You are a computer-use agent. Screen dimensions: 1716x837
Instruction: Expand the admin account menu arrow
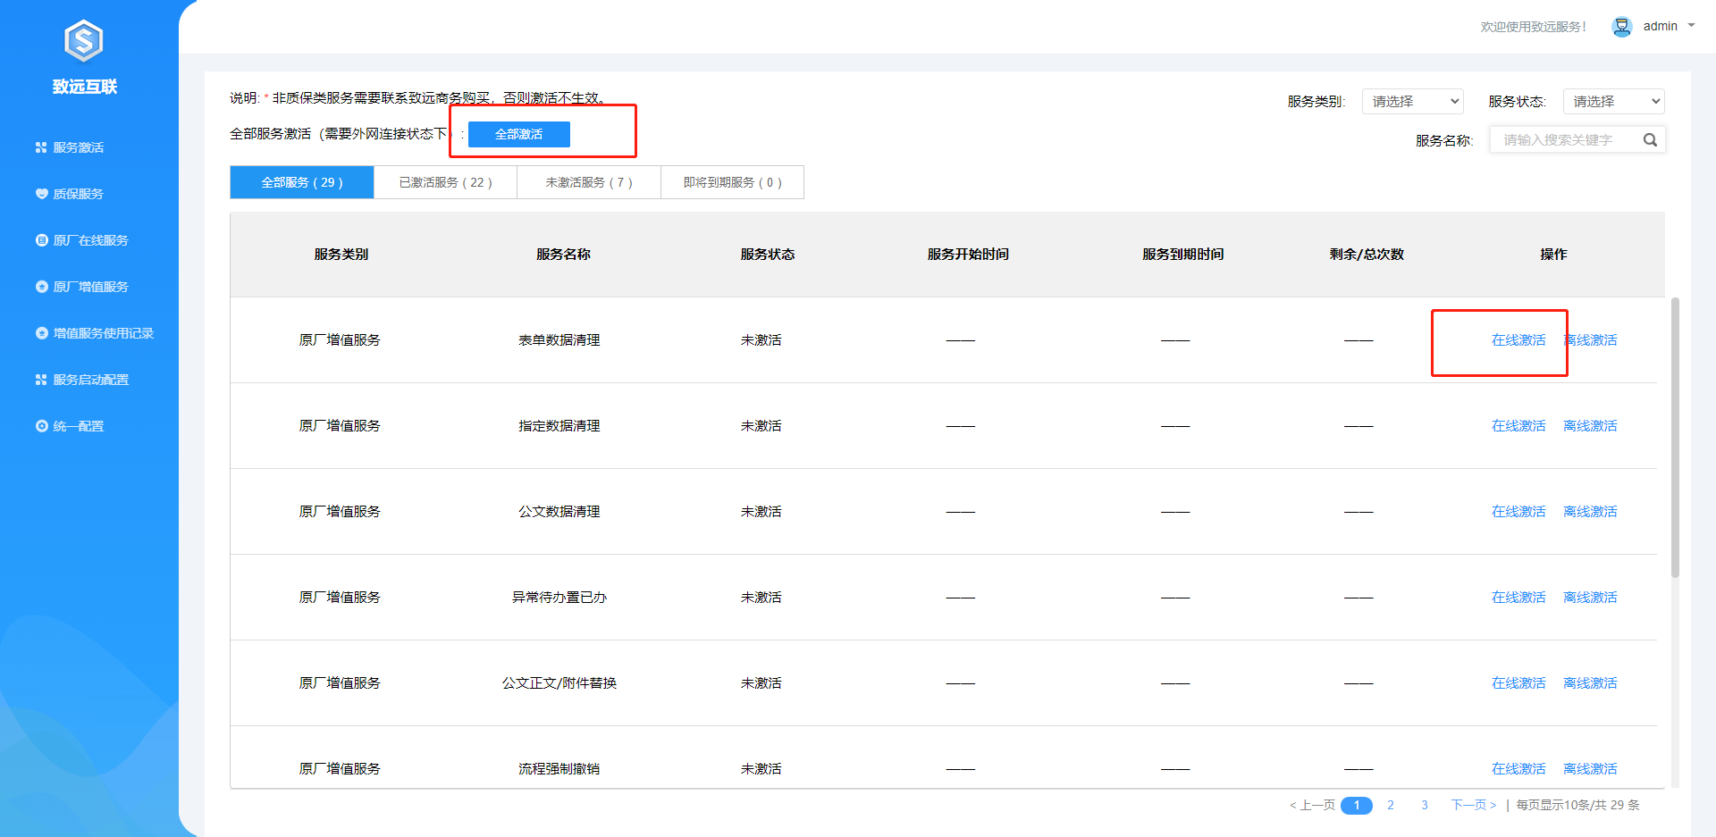(1691, 26)
